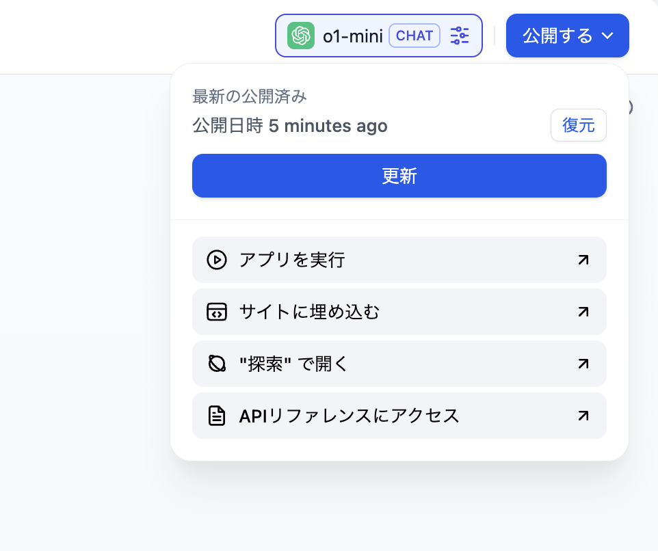Click the external-link arrow on アプリを実行 row
This screenshot has width=658, height=551.
click(583, 260)
